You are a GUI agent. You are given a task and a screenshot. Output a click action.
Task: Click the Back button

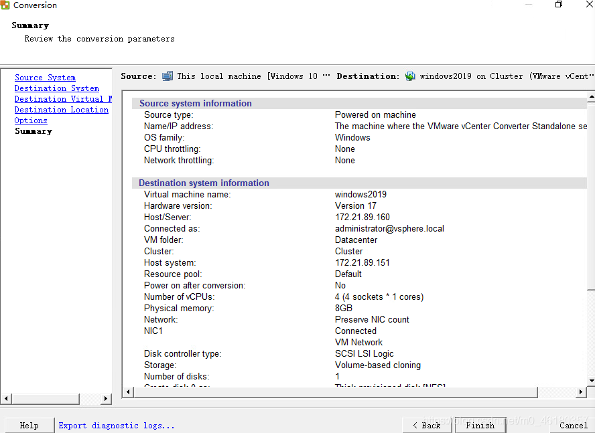coord(427,426)
